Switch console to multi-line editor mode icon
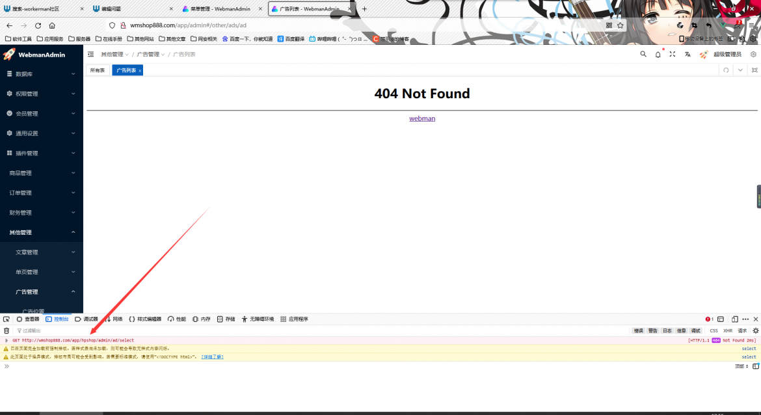The width and height of the screenshot is (761, 415). (756, 366)
